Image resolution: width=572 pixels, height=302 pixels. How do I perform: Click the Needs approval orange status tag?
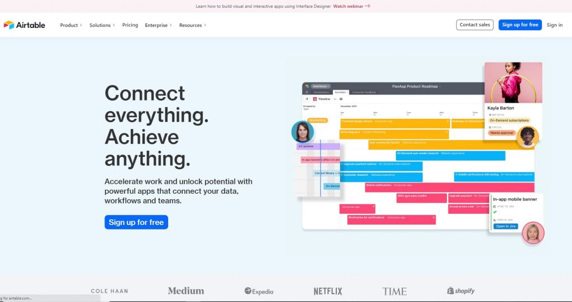[x=502, y=133]
